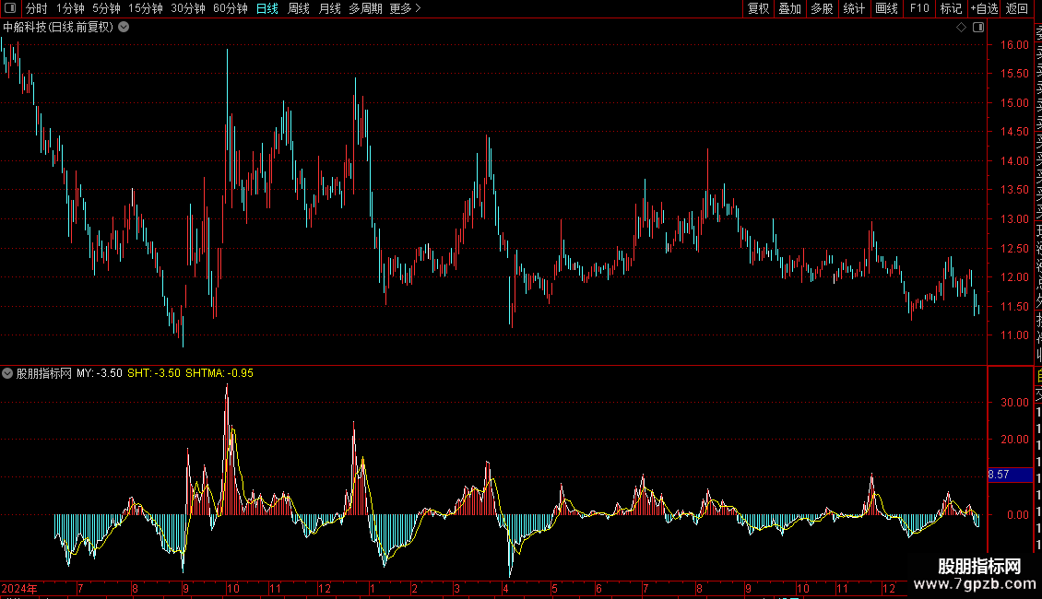This screenshot has height=599, width=1042.
Task: Click the 统计 statistics button
Action: click(x=854, y=8)
